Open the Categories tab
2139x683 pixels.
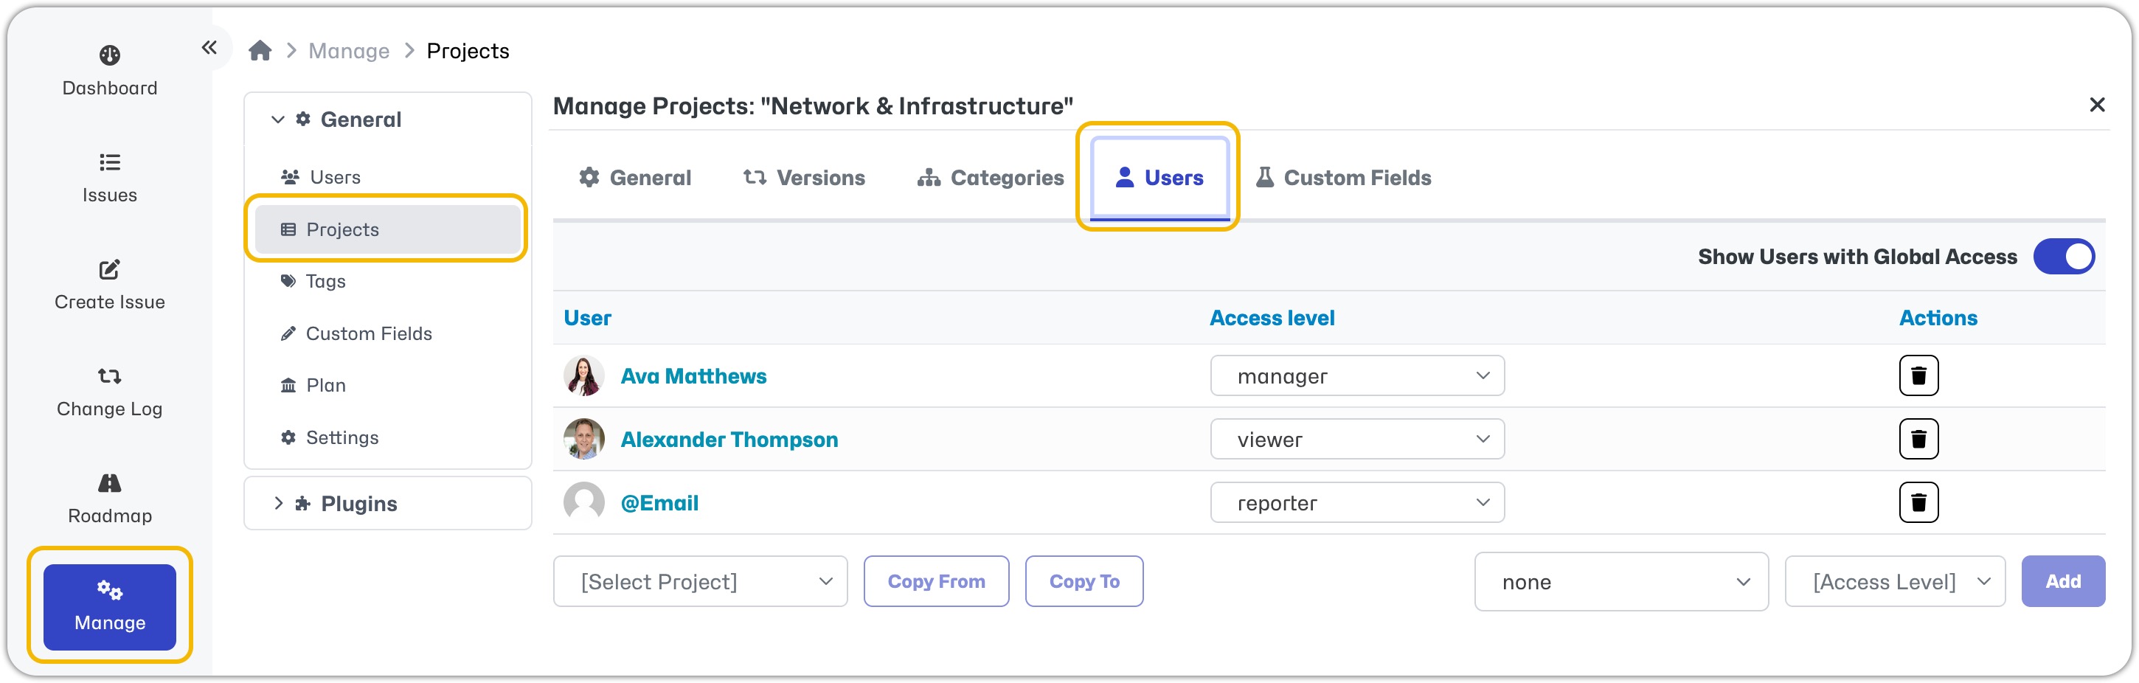click(991, 178)
